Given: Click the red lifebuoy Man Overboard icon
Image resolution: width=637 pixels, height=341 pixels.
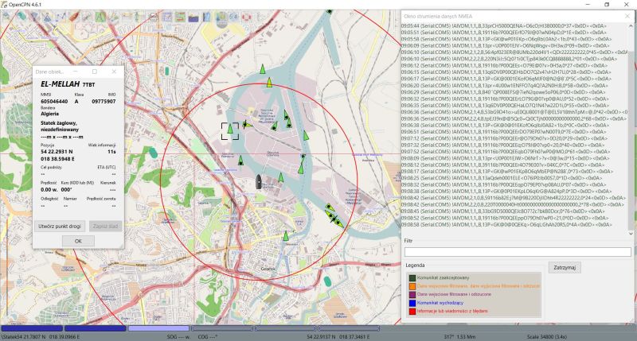Looking at the screenshot, I should [246, 17].
